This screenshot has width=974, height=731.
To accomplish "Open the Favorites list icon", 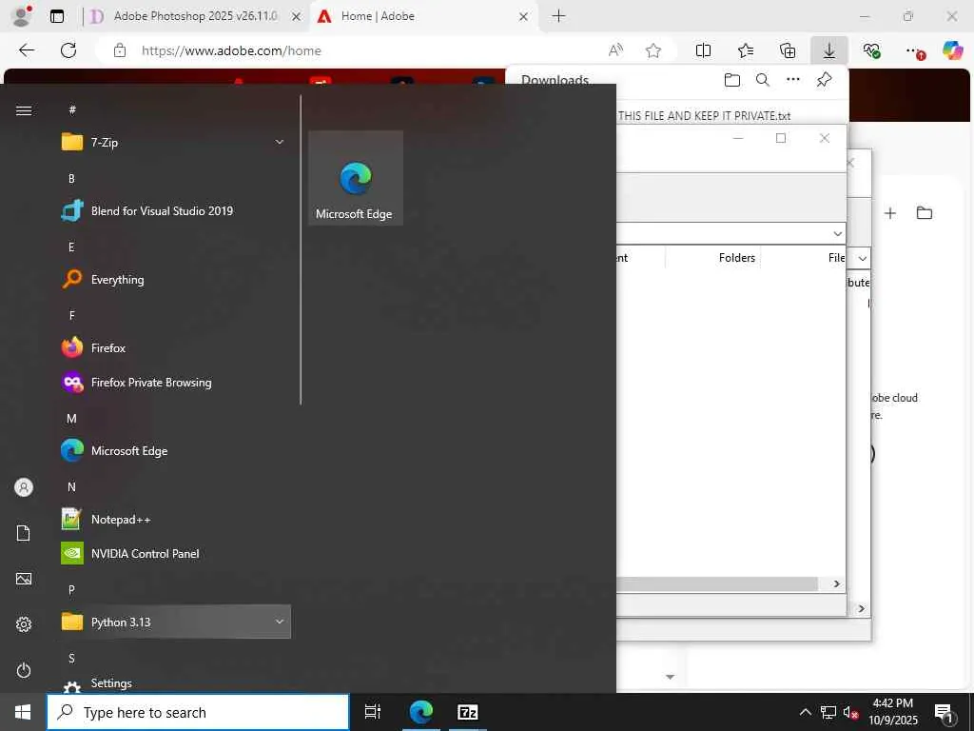I will point(746,50).
